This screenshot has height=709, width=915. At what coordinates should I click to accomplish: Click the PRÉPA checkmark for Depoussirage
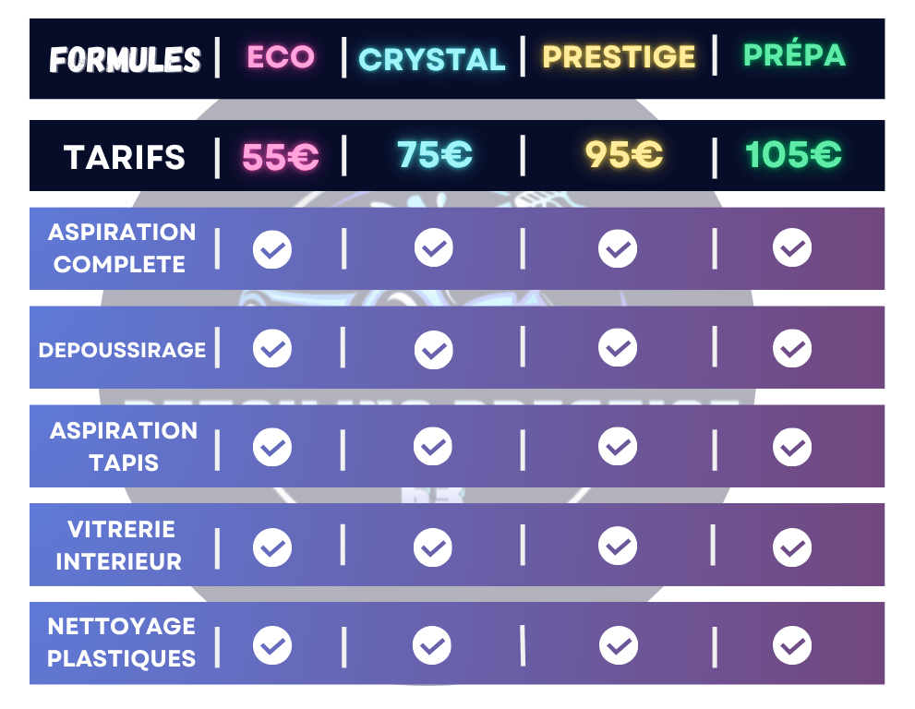[791, 349]
